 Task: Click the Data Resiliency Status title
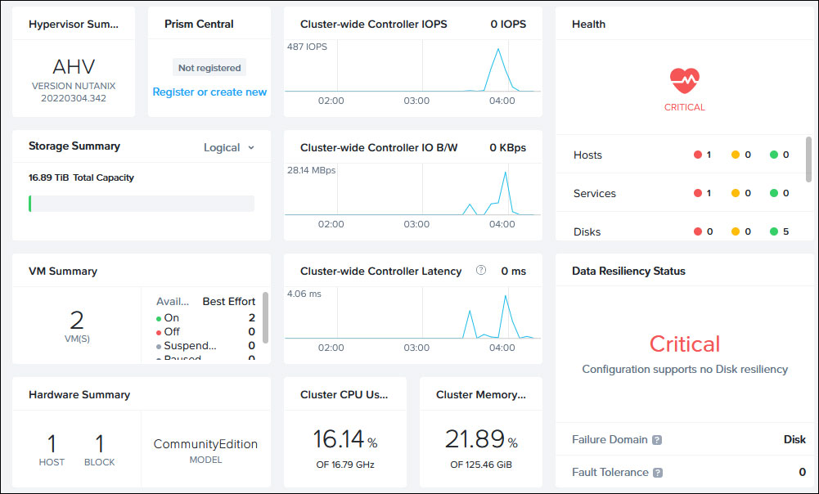pos(628,271)
